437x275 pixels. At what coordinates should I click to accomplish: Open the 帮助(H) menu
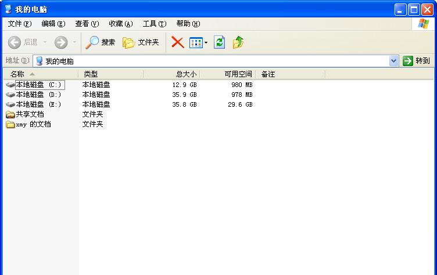[188, 24]
